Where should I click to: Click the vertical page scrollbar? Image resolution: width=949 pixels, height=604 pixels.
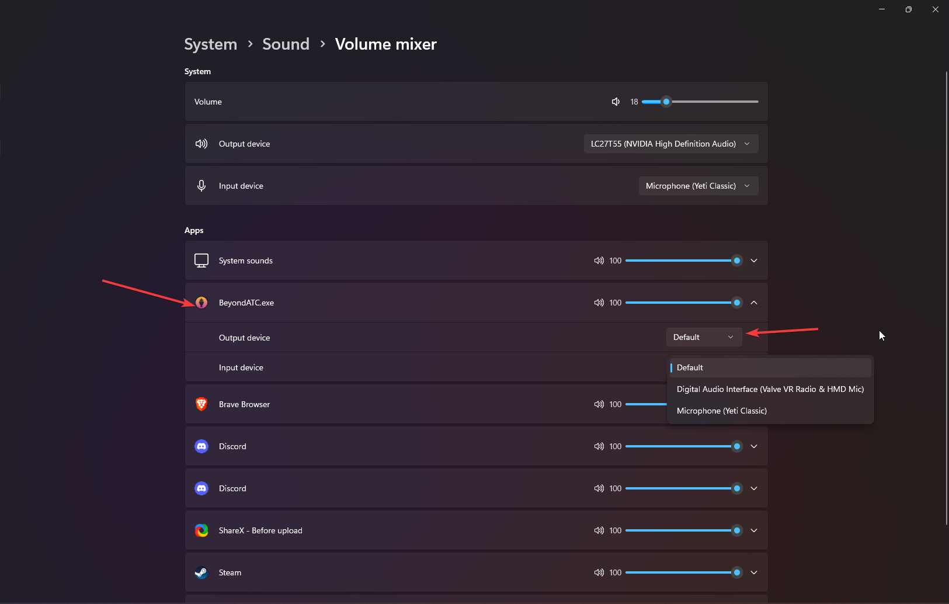[x=946, y=298]
